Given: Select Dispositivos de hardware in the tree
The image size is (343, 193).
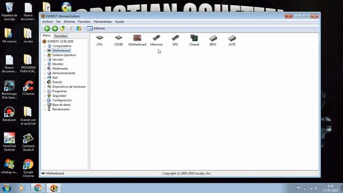Looking at the screenshot, I should click(x=69, y=87).
